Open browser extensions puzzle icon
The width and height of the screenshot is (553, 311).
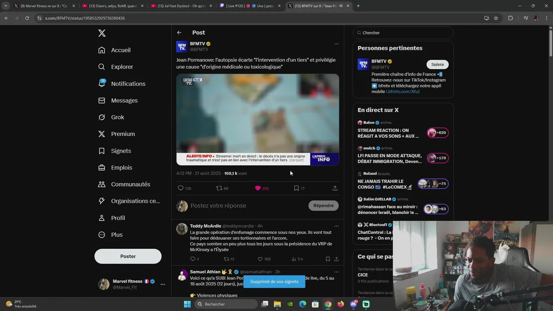[x=510, y=18]
